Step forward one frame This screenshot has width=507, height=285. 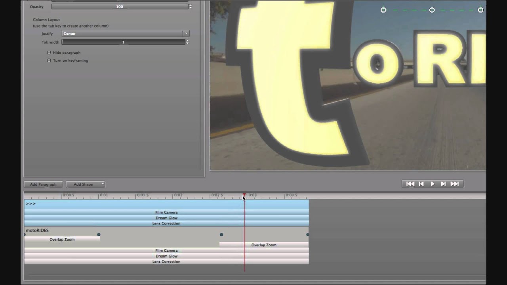tap(443, 184)
